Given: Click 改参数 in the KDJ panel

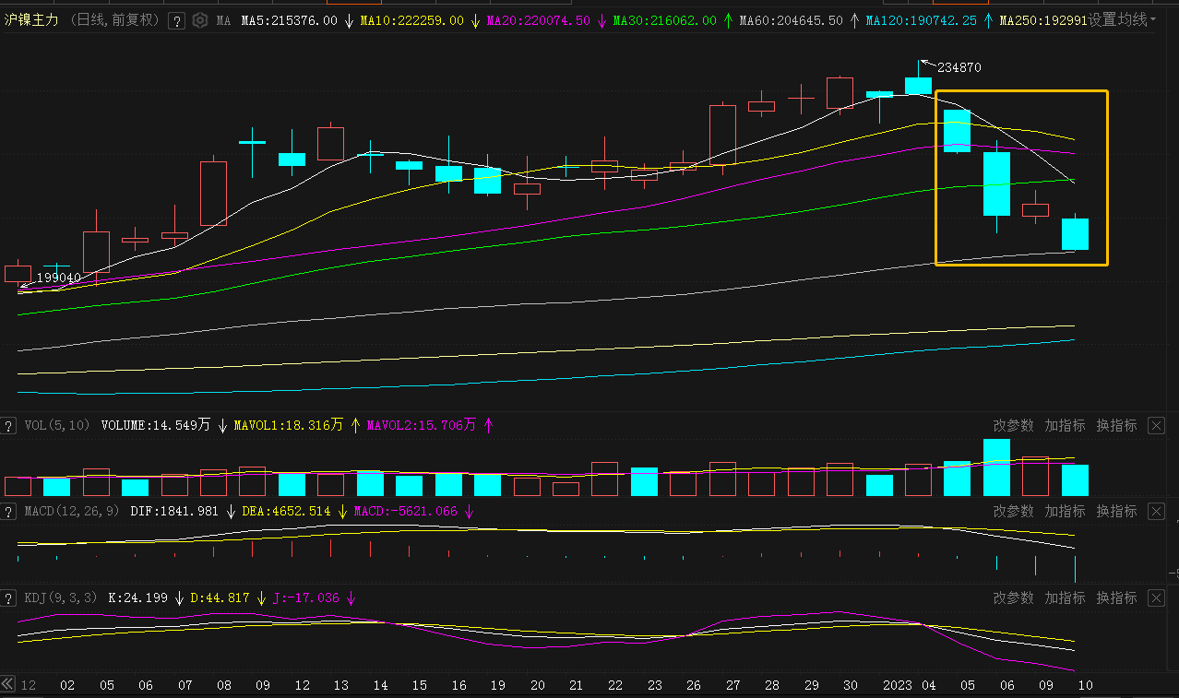Looking at the screenshot, I should tap(1013, 597).
